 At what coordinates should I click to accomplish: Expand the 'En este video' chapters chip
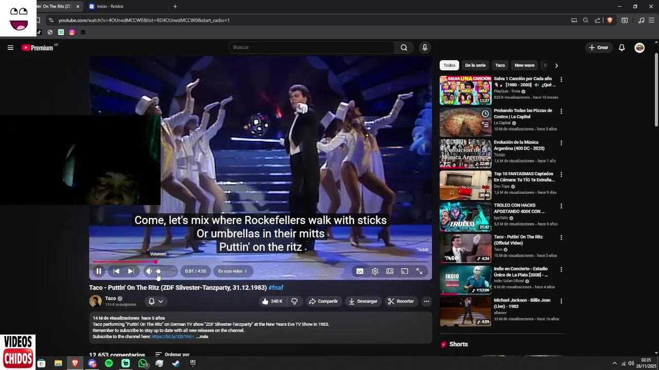click(232, 271)
